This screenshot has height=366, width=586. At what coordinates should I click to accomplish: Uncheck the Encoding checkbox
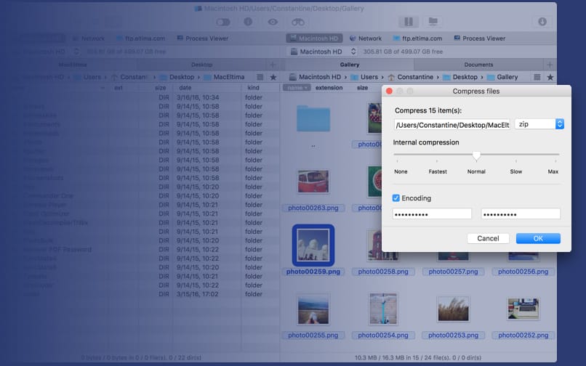(x=396, y=198)
